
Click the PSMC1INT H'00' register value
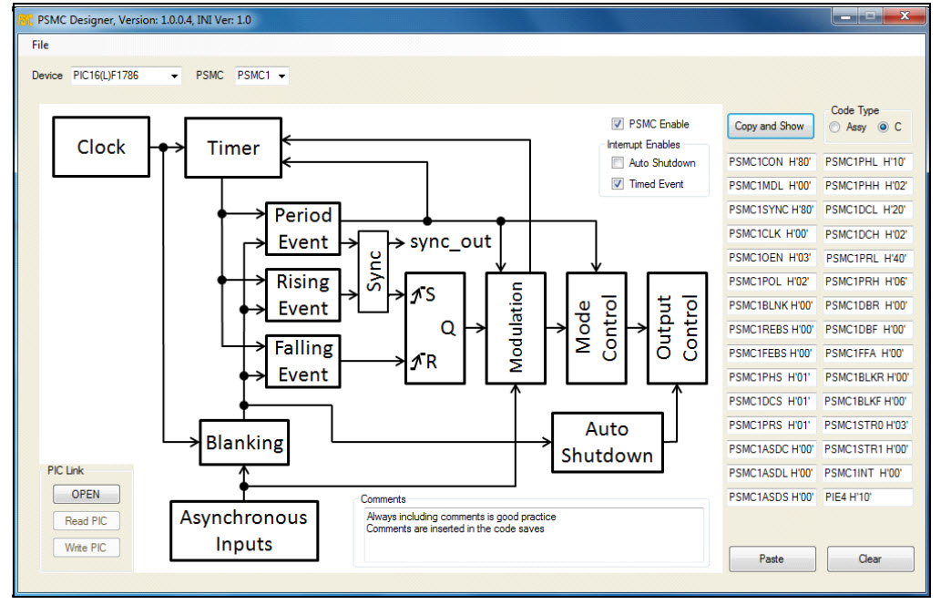[867, 473]
